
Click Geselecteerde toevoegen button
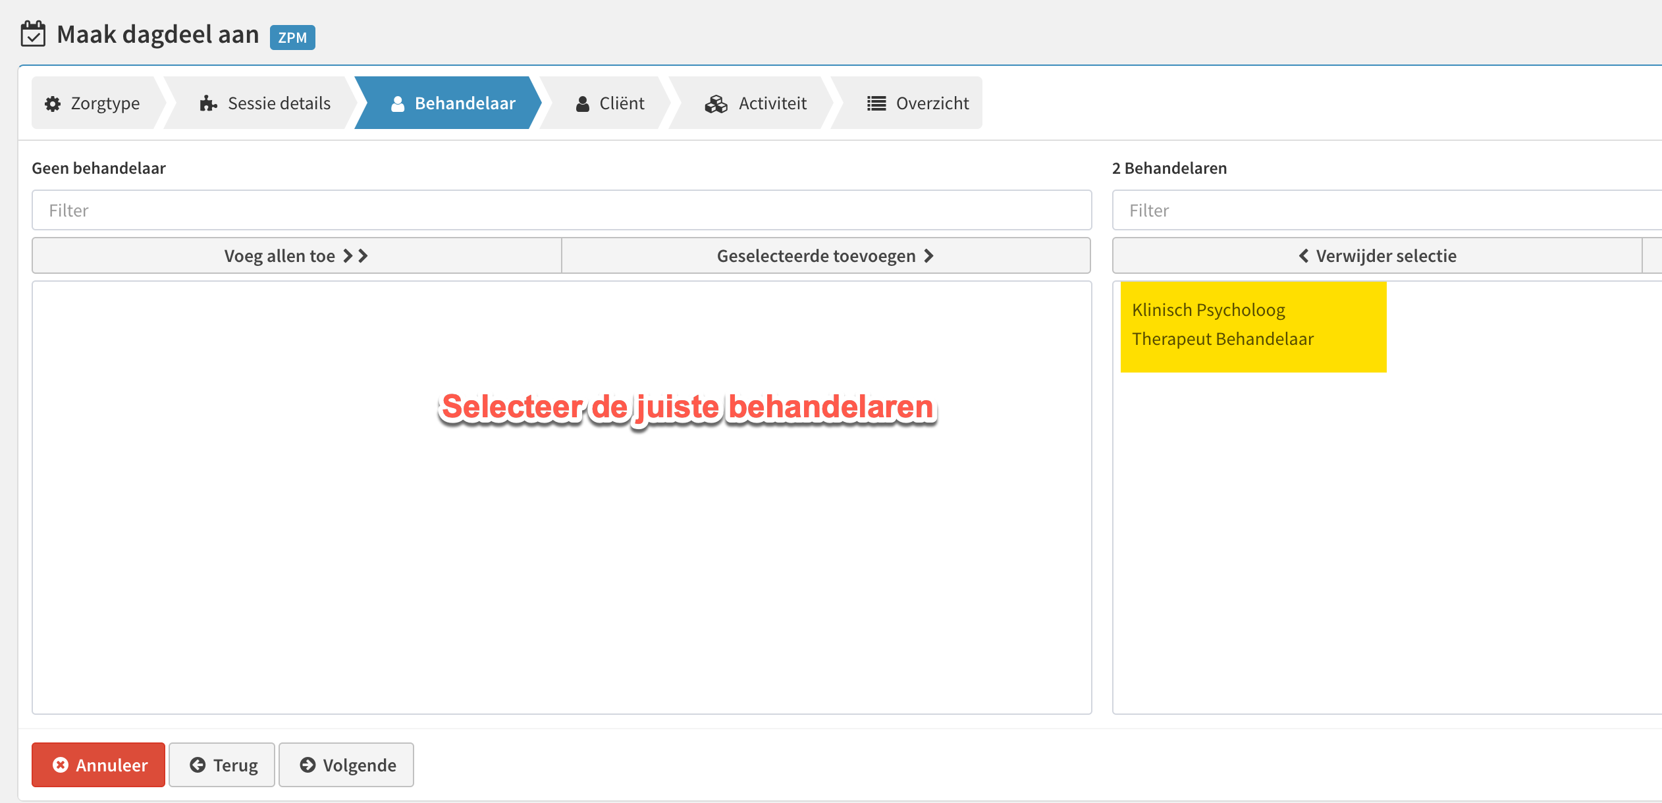click(826, 255)
